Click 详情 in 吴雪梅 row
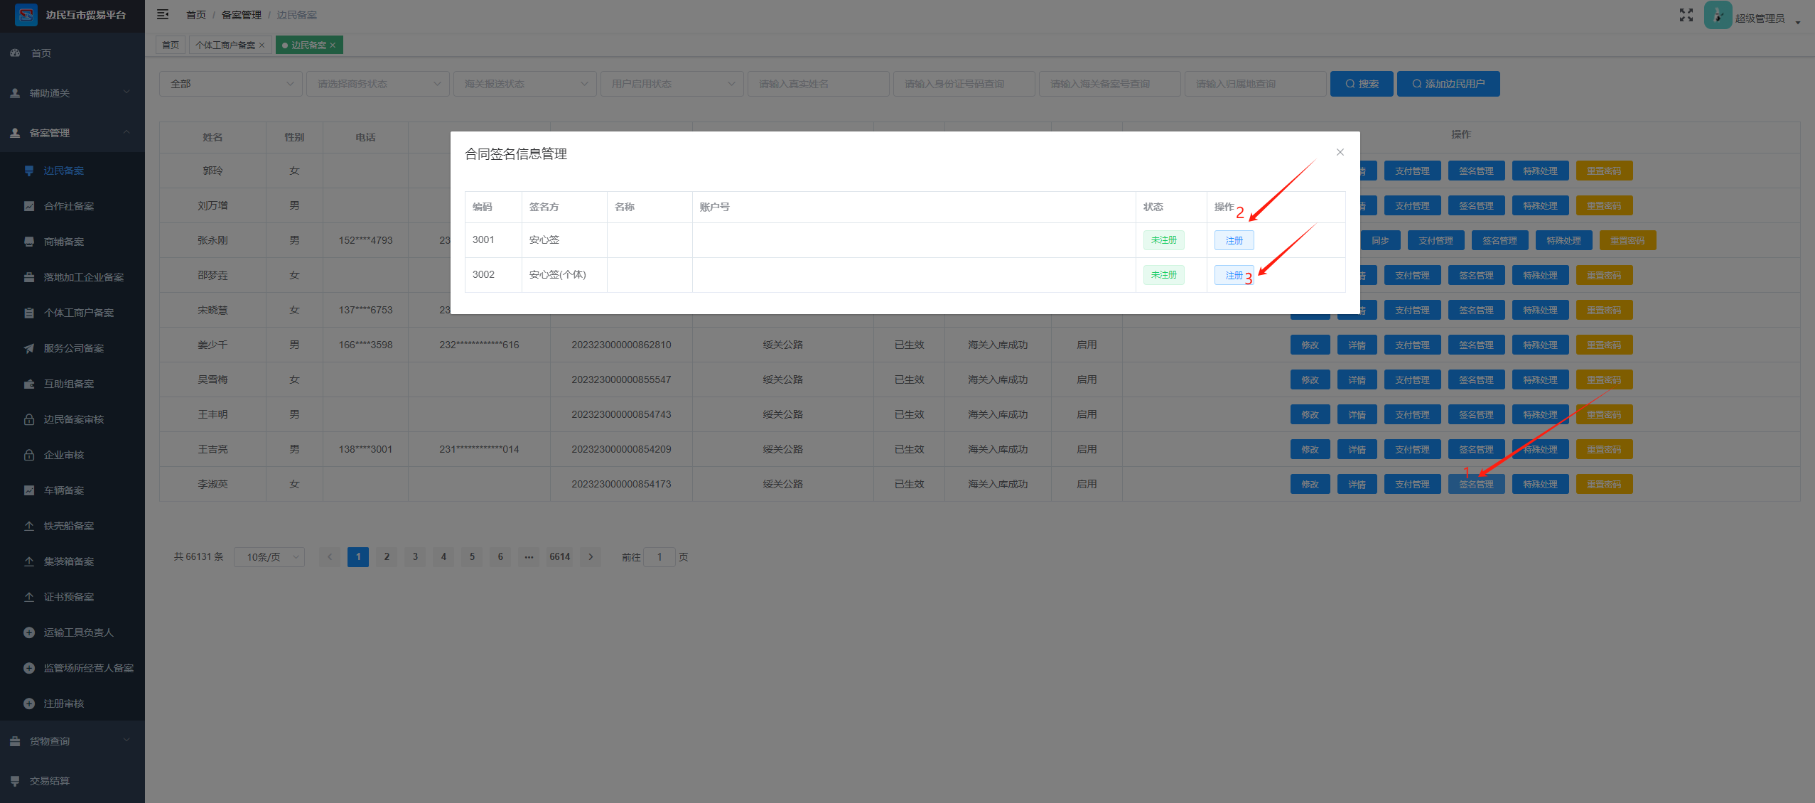This screenshot has width=1815, height=803. point(1357,380)
